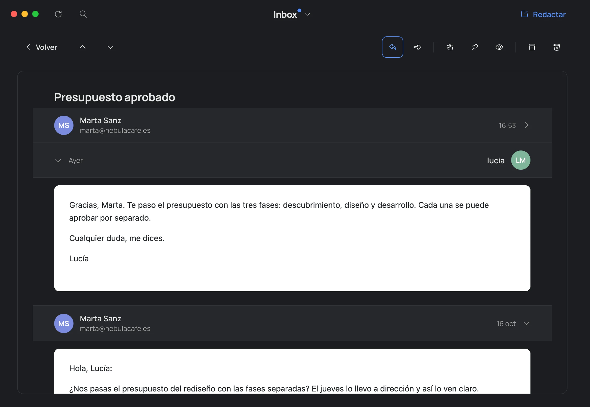Click the 16 oct date label
Viewport: 590px width, 407px height.
pyautogui.click(x=506, y=323)
